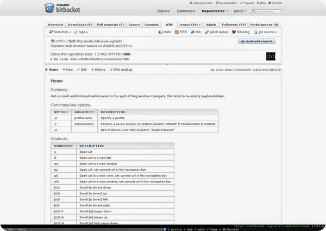The width and height of the screenshot is (326, 231).
Task: Click the Atlassian Home icon
Action: (191, 3)
